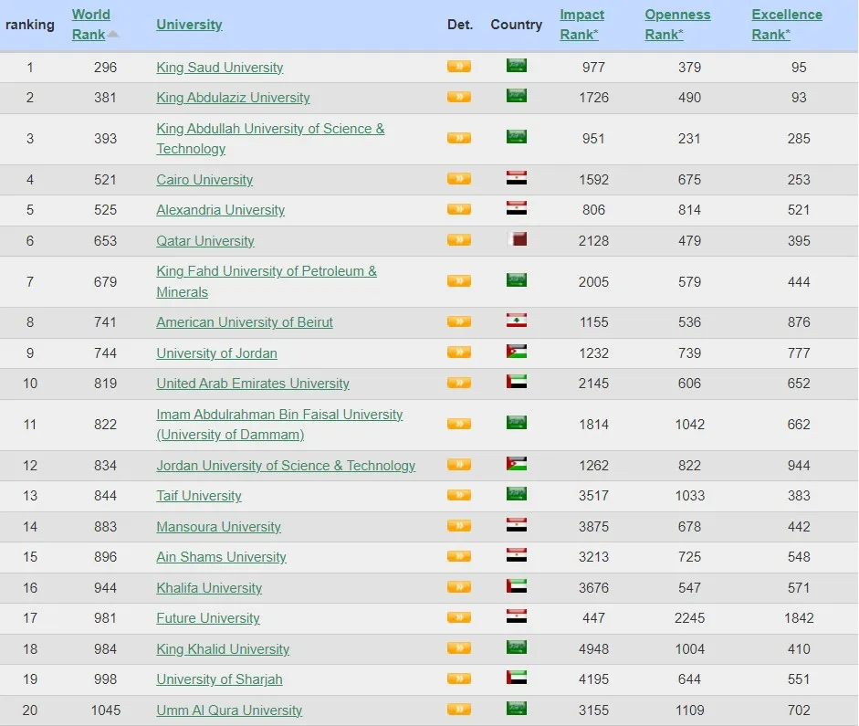
Task: Open details icon for Jordan University of Science & Technology
Action: (459, 465)
